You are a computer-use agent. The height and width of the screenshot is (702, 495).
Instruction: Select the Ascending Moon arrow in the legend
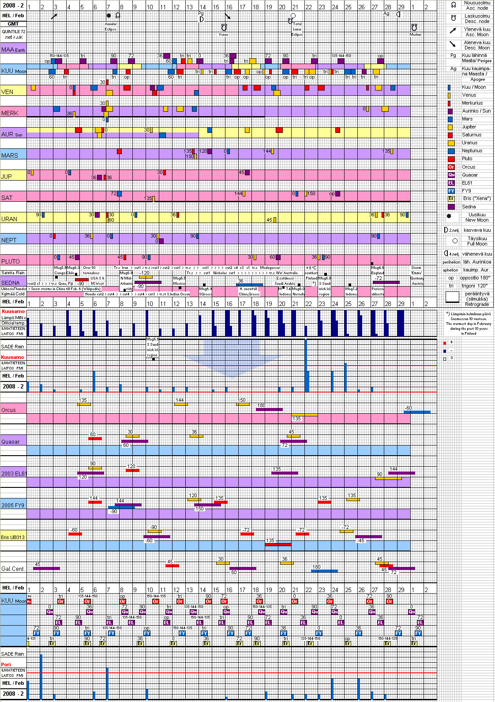tap(453, 31)
